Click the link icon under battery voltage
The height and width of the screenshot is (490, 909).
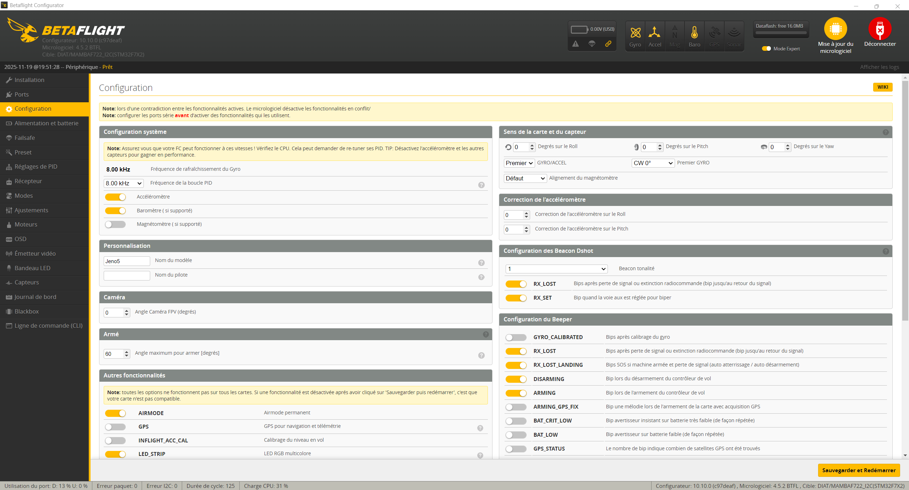pos(608,44)
